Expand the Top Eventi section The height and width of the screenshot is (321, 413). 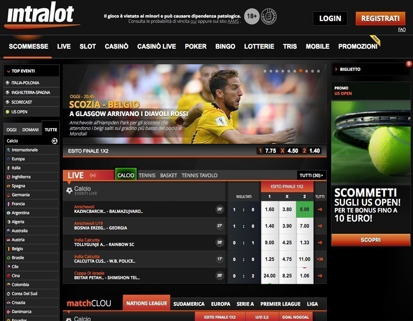coord(31,71)
